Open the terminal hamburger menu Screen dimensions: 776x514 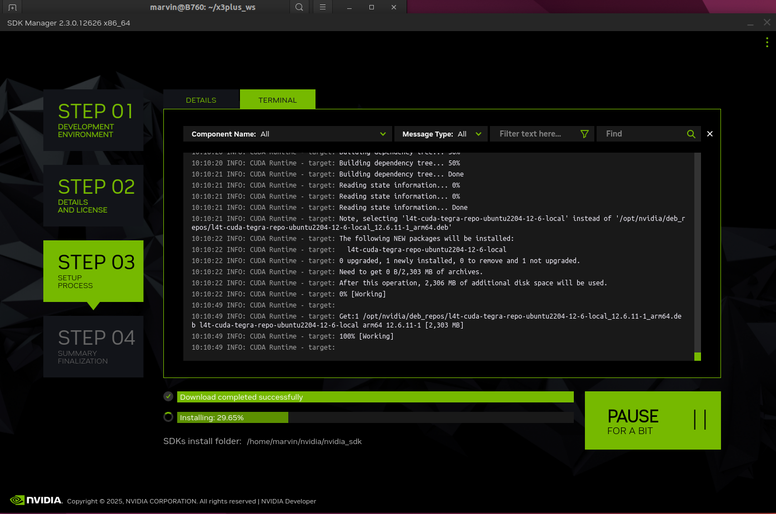click(322, 7)
